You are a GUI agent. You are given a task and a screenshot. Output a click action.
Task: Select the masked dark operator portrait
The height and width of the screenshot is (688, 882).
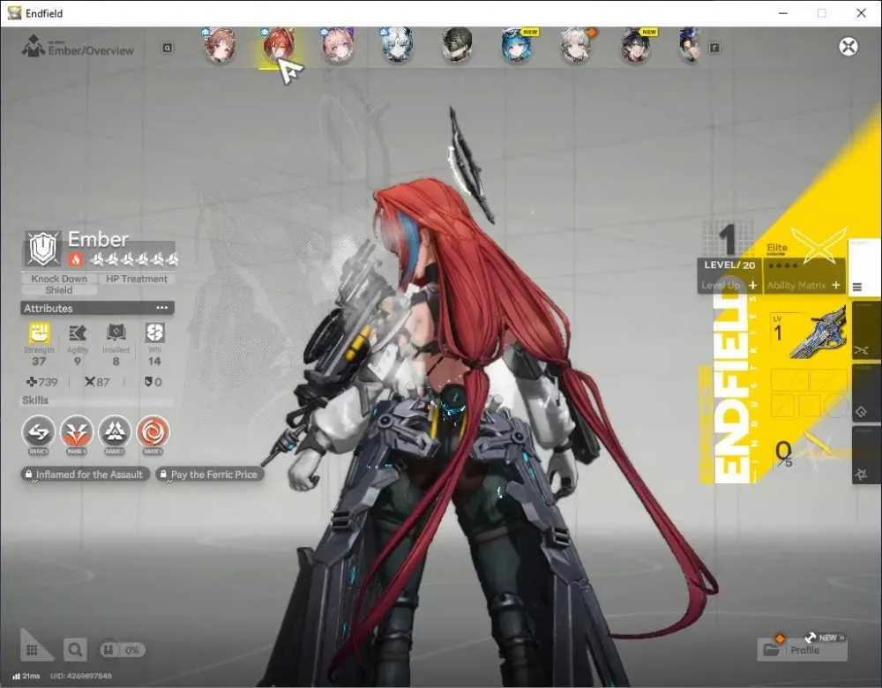pyautogui.click(x=457, y=46)
